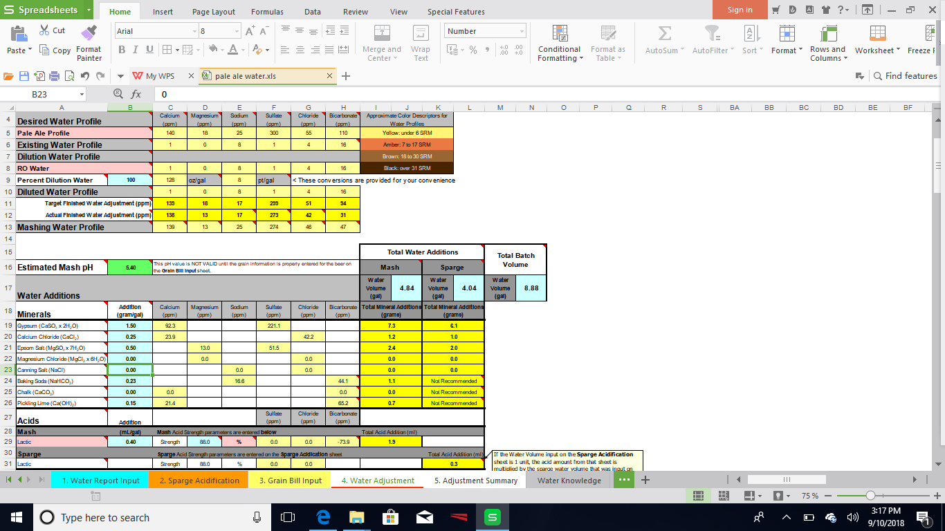Toggle middle vertical alignment
Image resolution: width=945 pixels, height=531 pixels.
coord(300,31)
